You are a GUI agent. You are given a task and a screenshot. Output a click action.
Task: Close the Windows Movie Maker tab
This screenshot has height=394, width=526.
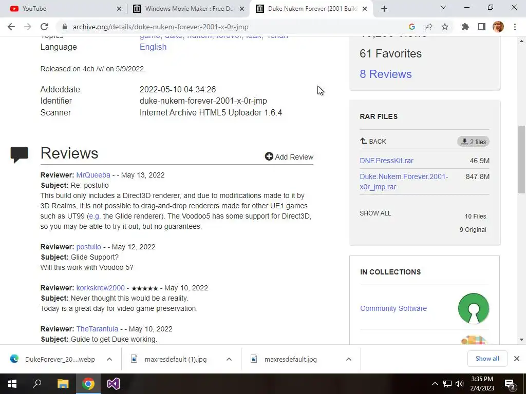point(242,9)
